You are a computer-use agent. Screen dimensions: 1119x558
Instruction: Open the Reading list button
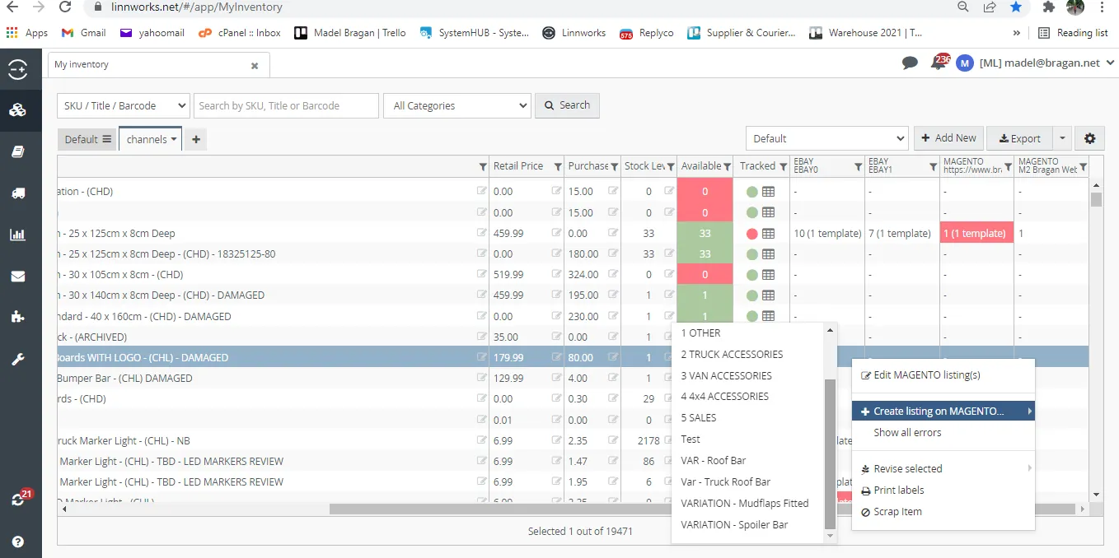(x=1072, y=33)
